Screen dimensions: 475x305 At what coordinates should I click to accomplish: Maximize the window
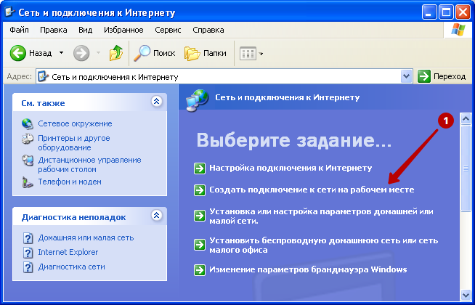click(446, 12)
